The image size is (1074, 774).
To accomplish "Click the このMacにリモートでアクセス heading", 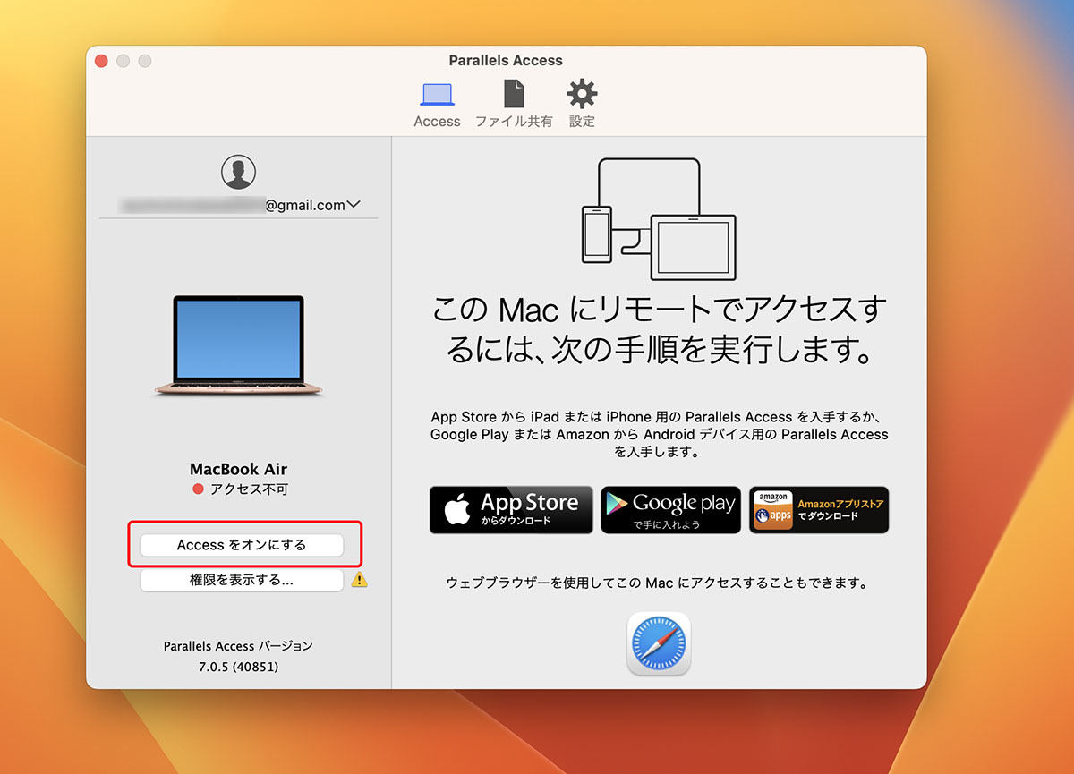I will 659,329.
